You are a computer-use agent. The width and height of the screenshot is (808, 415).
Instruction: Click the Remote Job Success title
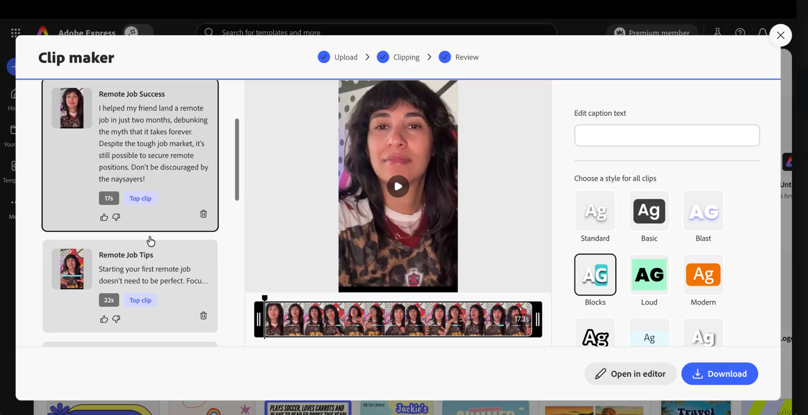[x=132, y=94]
